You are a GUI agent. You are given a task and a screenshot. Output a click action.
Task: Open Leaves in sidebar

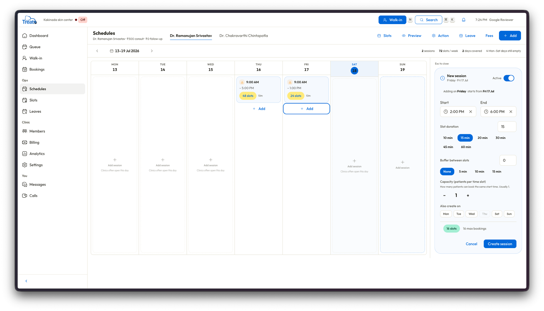pyautogui.click(x=52, y=111)
